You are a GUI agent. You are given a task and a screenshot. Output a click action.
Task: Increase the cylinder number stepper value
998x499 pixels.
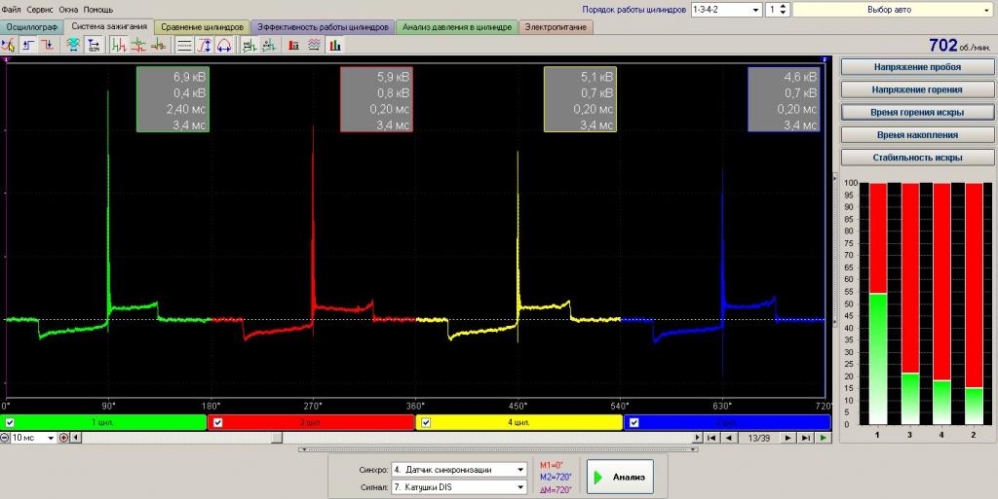784,7
